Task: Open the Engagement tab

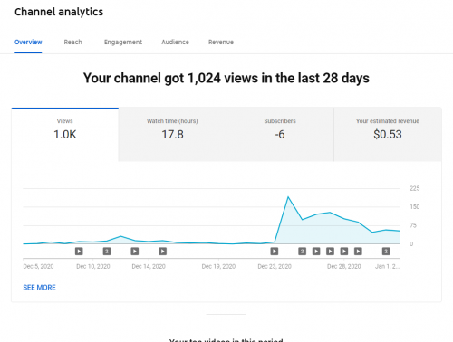Action: [x=123, y=43]
